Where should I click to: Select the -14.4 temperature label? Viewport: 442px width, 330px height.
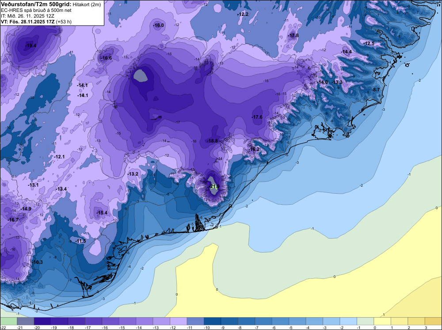pyautogui.click(x=347, y=52)
